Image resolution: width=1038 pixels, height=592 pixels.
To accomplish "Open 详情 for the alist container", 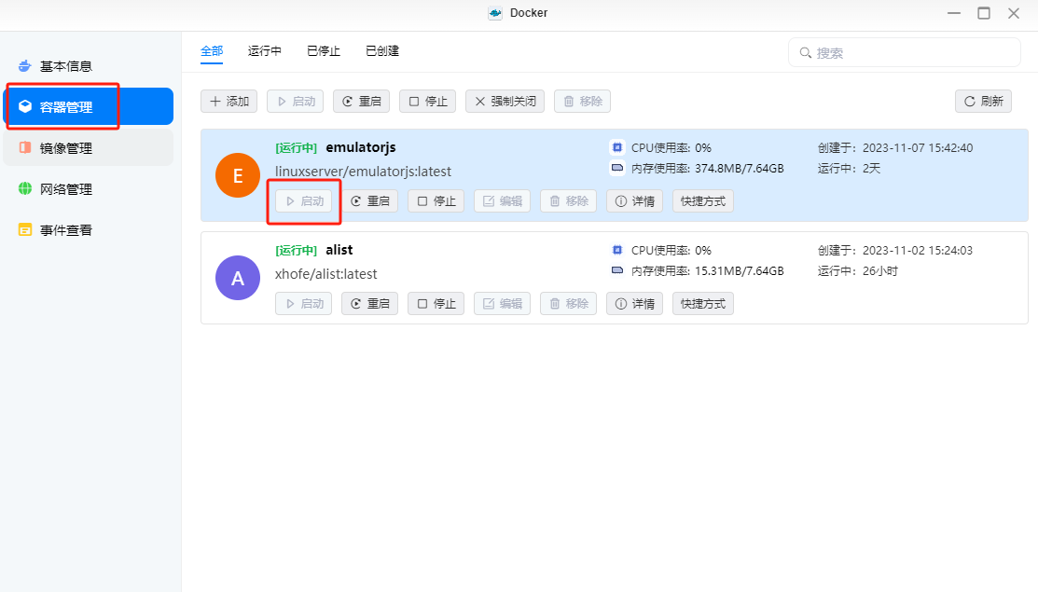I will coord(635,304).
